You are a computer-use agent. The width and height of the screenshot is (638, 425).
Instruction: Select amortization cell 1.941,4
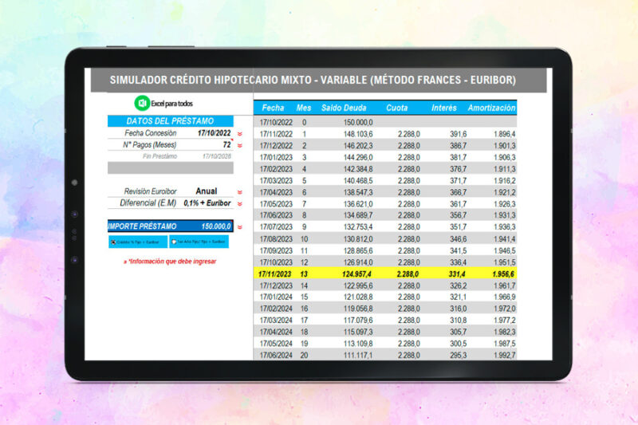tap(505, 239)
